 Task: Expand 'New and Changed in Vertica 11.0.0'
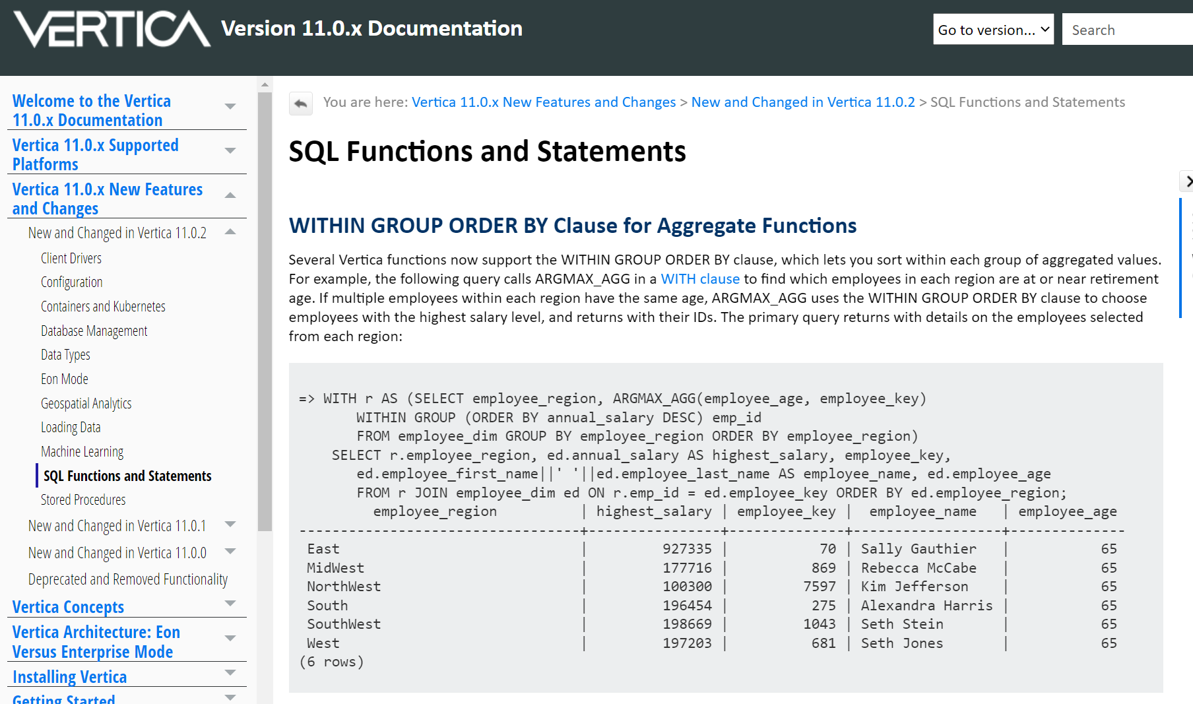tap(230, 552)
